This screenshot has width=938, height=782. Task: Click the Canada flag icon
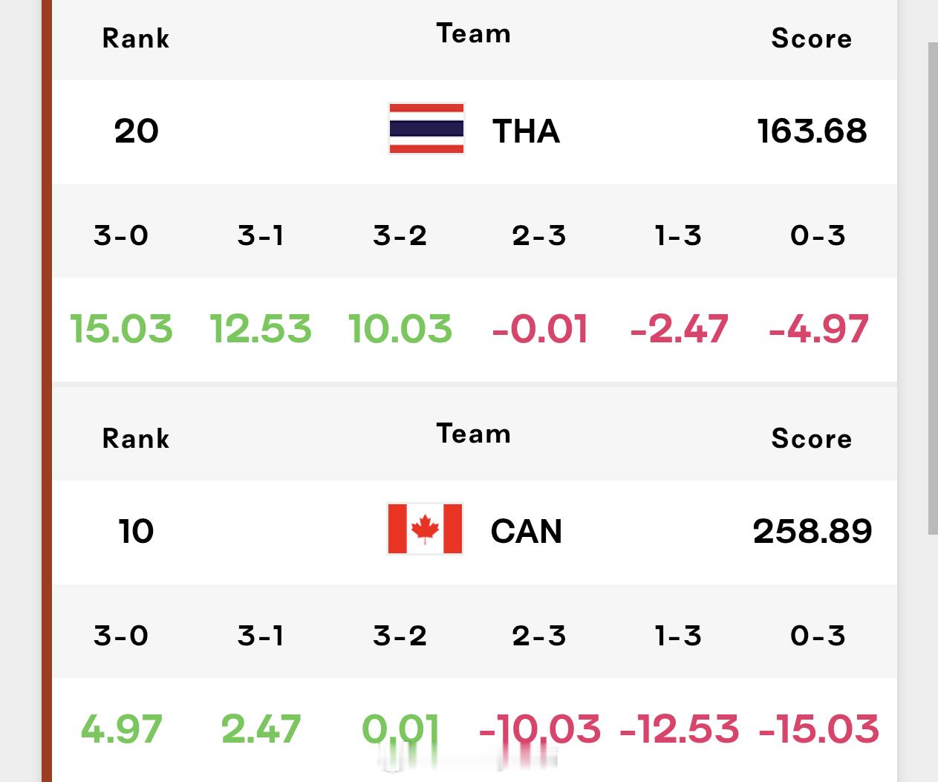click(425, 529)
